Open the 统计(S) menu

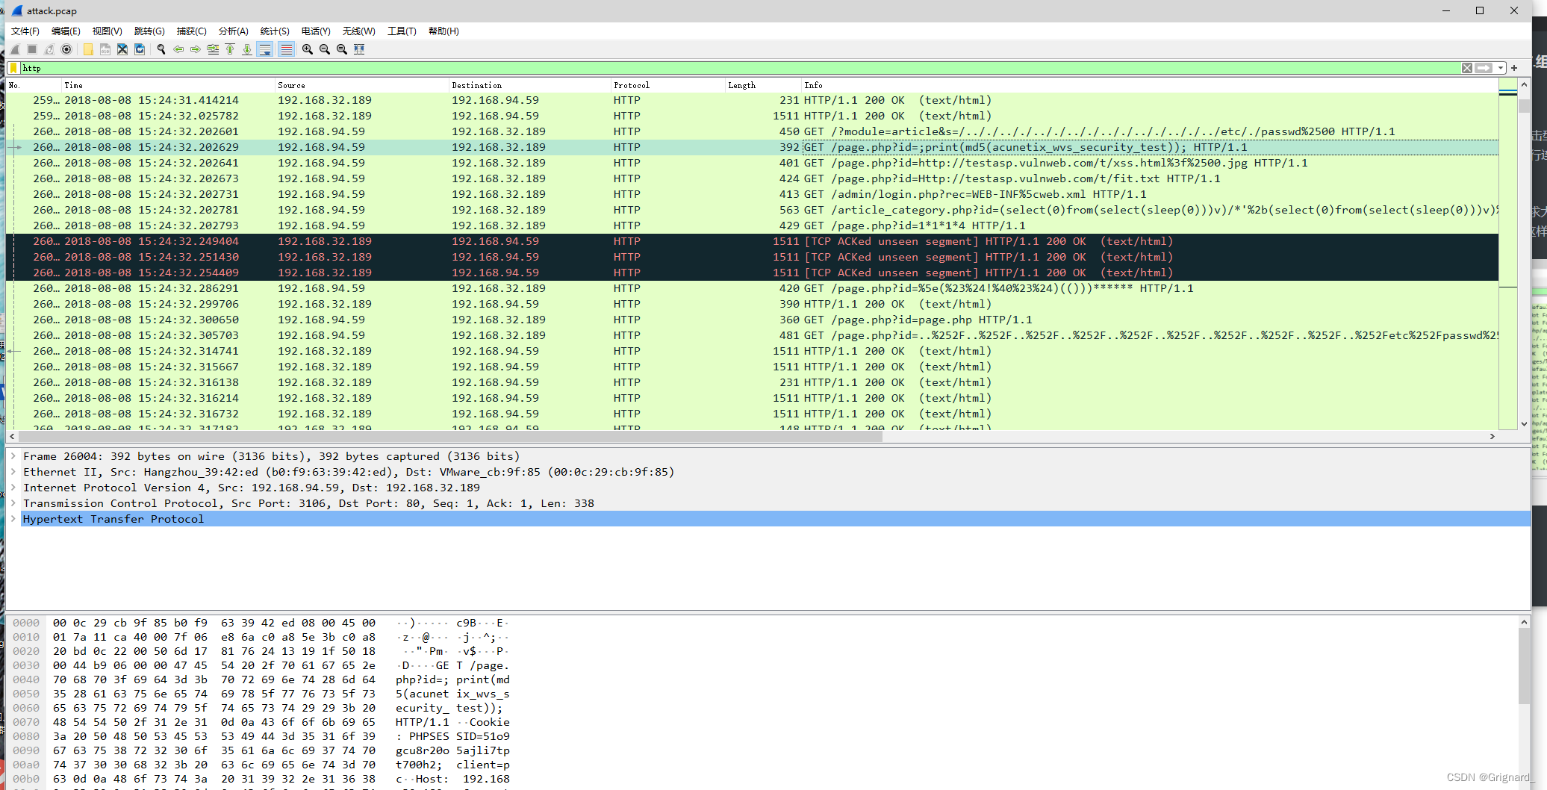275,31
